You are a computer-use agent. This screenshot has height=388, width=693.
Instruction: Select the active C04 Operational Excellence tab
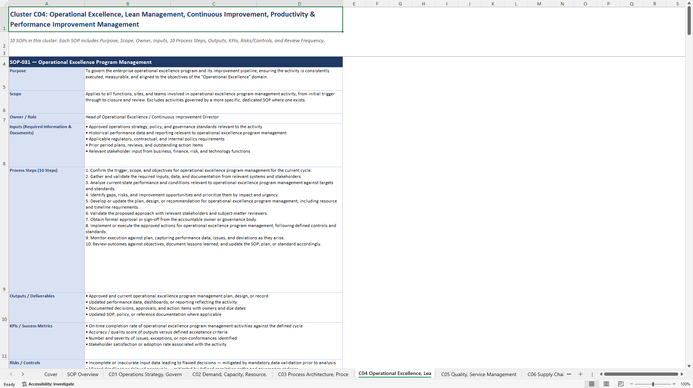pyautogui.click(x=395, y=374)
